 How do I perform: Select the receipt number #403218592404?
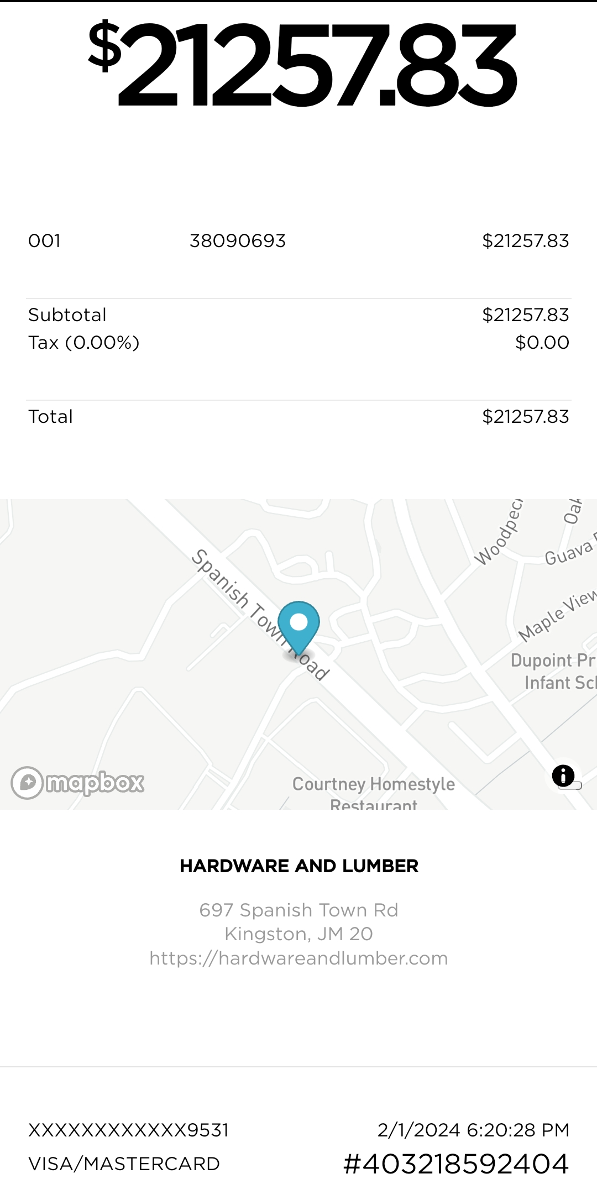pyautogui.click(x=456, y=1164)
